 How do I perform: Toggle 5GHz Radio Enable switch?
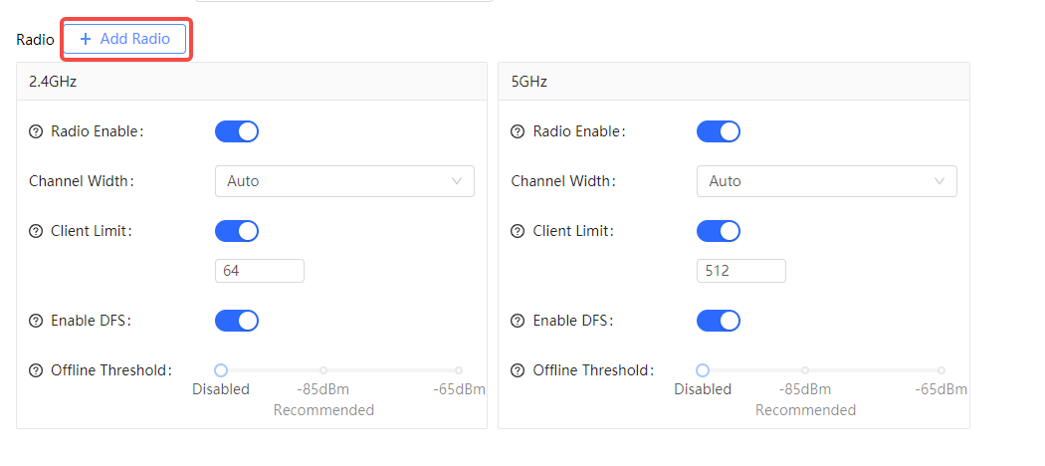pyautogui.click(x=719, y=131)
